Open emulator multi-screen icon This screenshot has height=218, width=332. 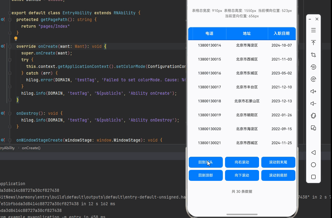[313, 128]
